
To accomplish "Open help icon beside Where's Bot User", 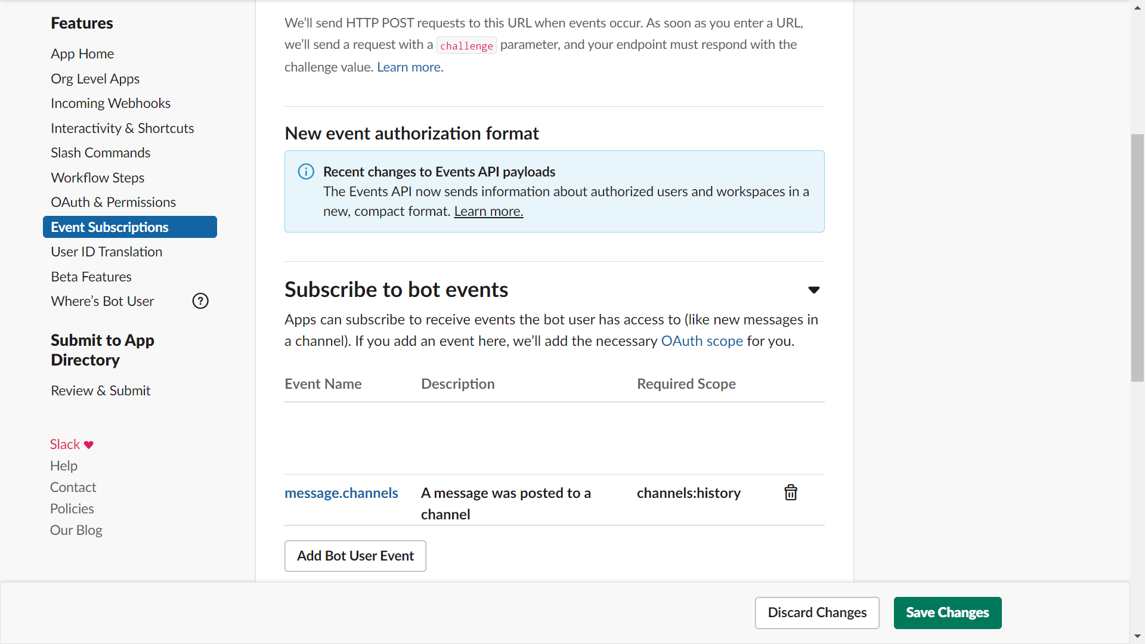I will click(x=200, y=301).
